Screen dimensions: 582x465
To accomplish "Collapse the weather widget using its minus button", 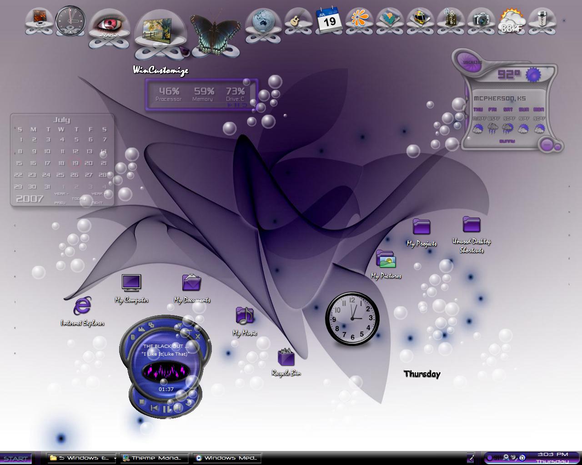I will [547, 145].
